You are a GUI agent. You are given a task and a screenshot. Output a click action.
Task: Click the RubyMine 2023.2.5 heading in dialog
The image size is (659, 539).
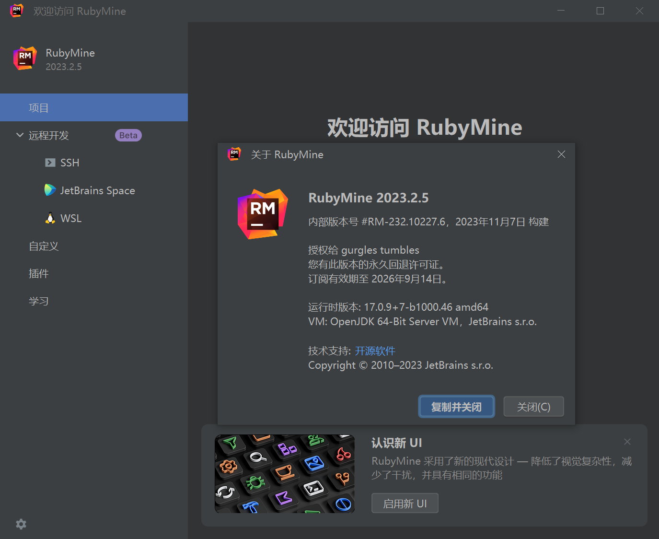pyautogui.click(x=368, y=198)
